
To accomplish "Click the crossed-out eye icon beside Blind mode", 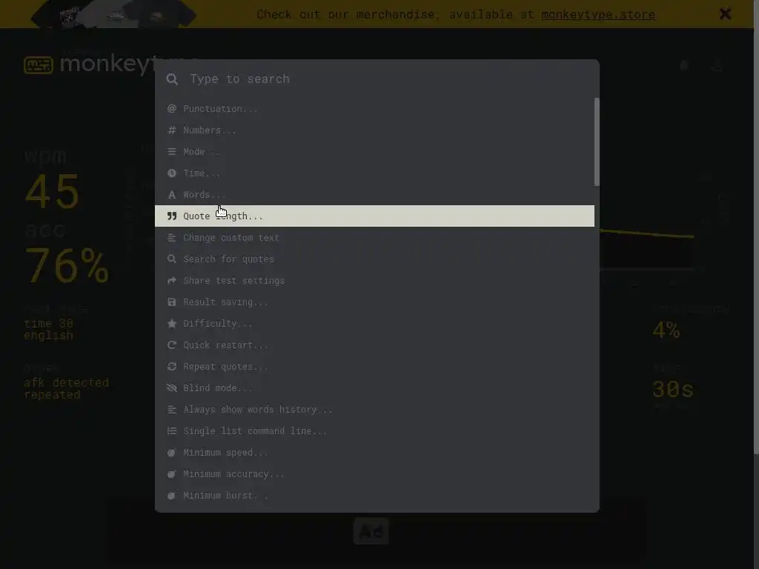I will coord(172,388).
